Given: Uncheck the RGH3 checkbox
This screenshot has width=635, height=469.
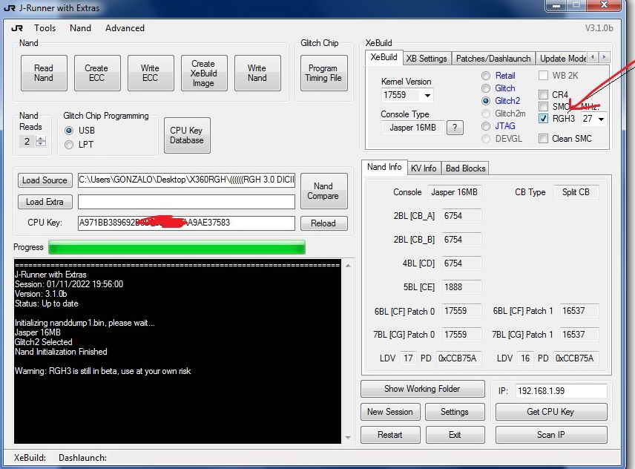Looking at the screenshot, I should pos(544,119).
